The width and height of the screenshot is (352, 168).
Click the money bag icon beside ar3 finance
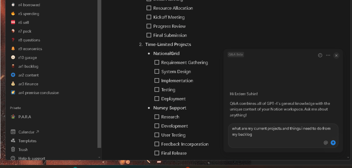[x=13, y=84]
